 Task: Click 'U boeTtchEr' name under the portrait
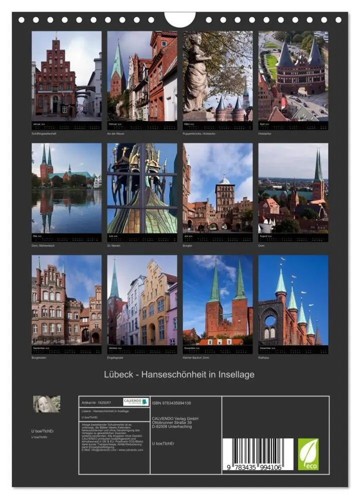tap(42, 431)
